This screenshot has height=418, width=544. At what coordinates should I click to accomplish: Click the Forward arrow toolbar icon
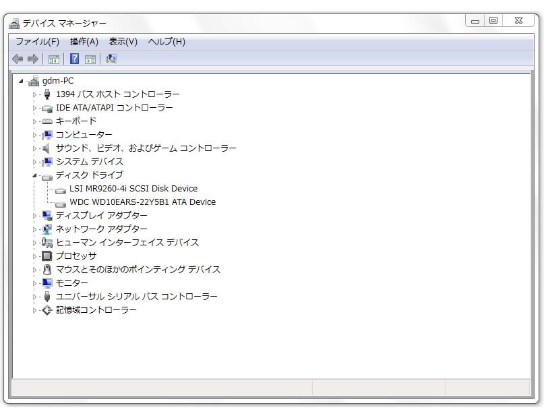[x=32, y=59]
